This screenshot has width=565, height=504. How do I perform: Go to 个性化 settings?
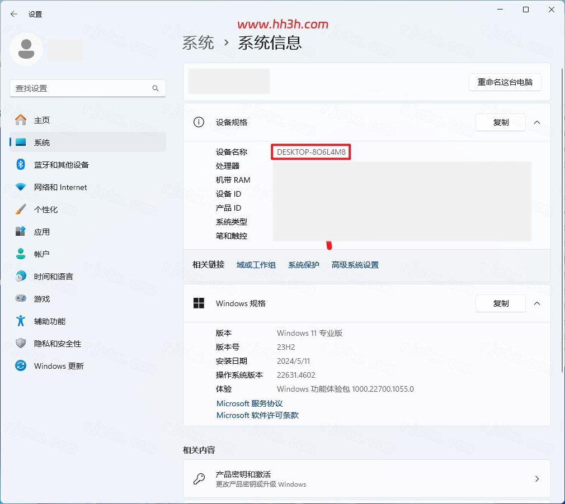coord(88,209)
